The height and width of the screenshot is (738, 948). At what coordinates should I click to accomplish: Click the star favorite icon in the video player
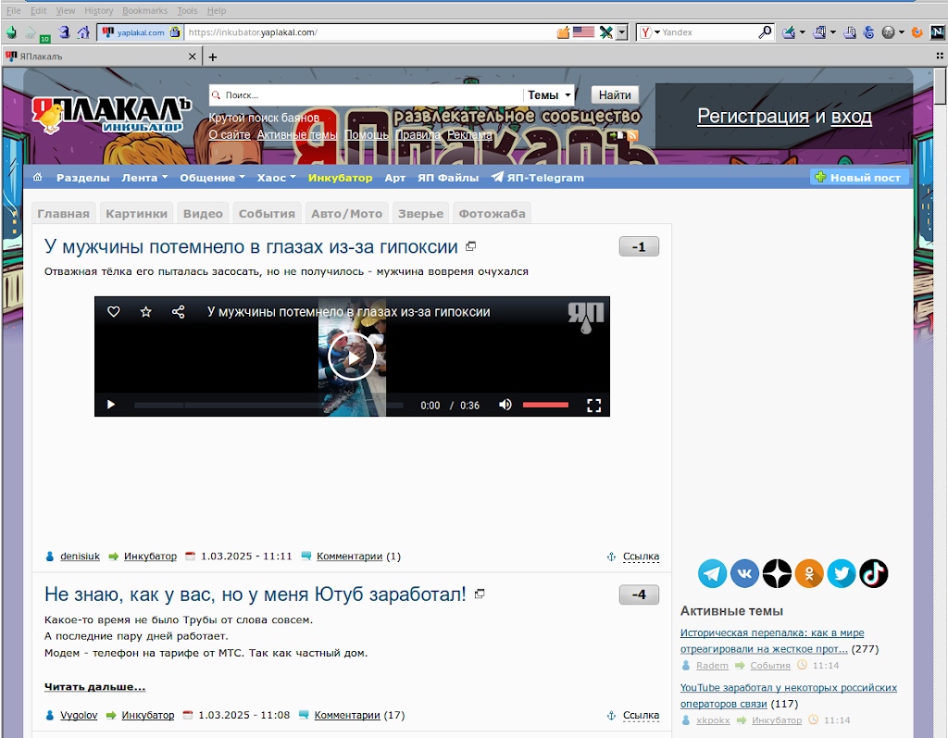point(145,311)
